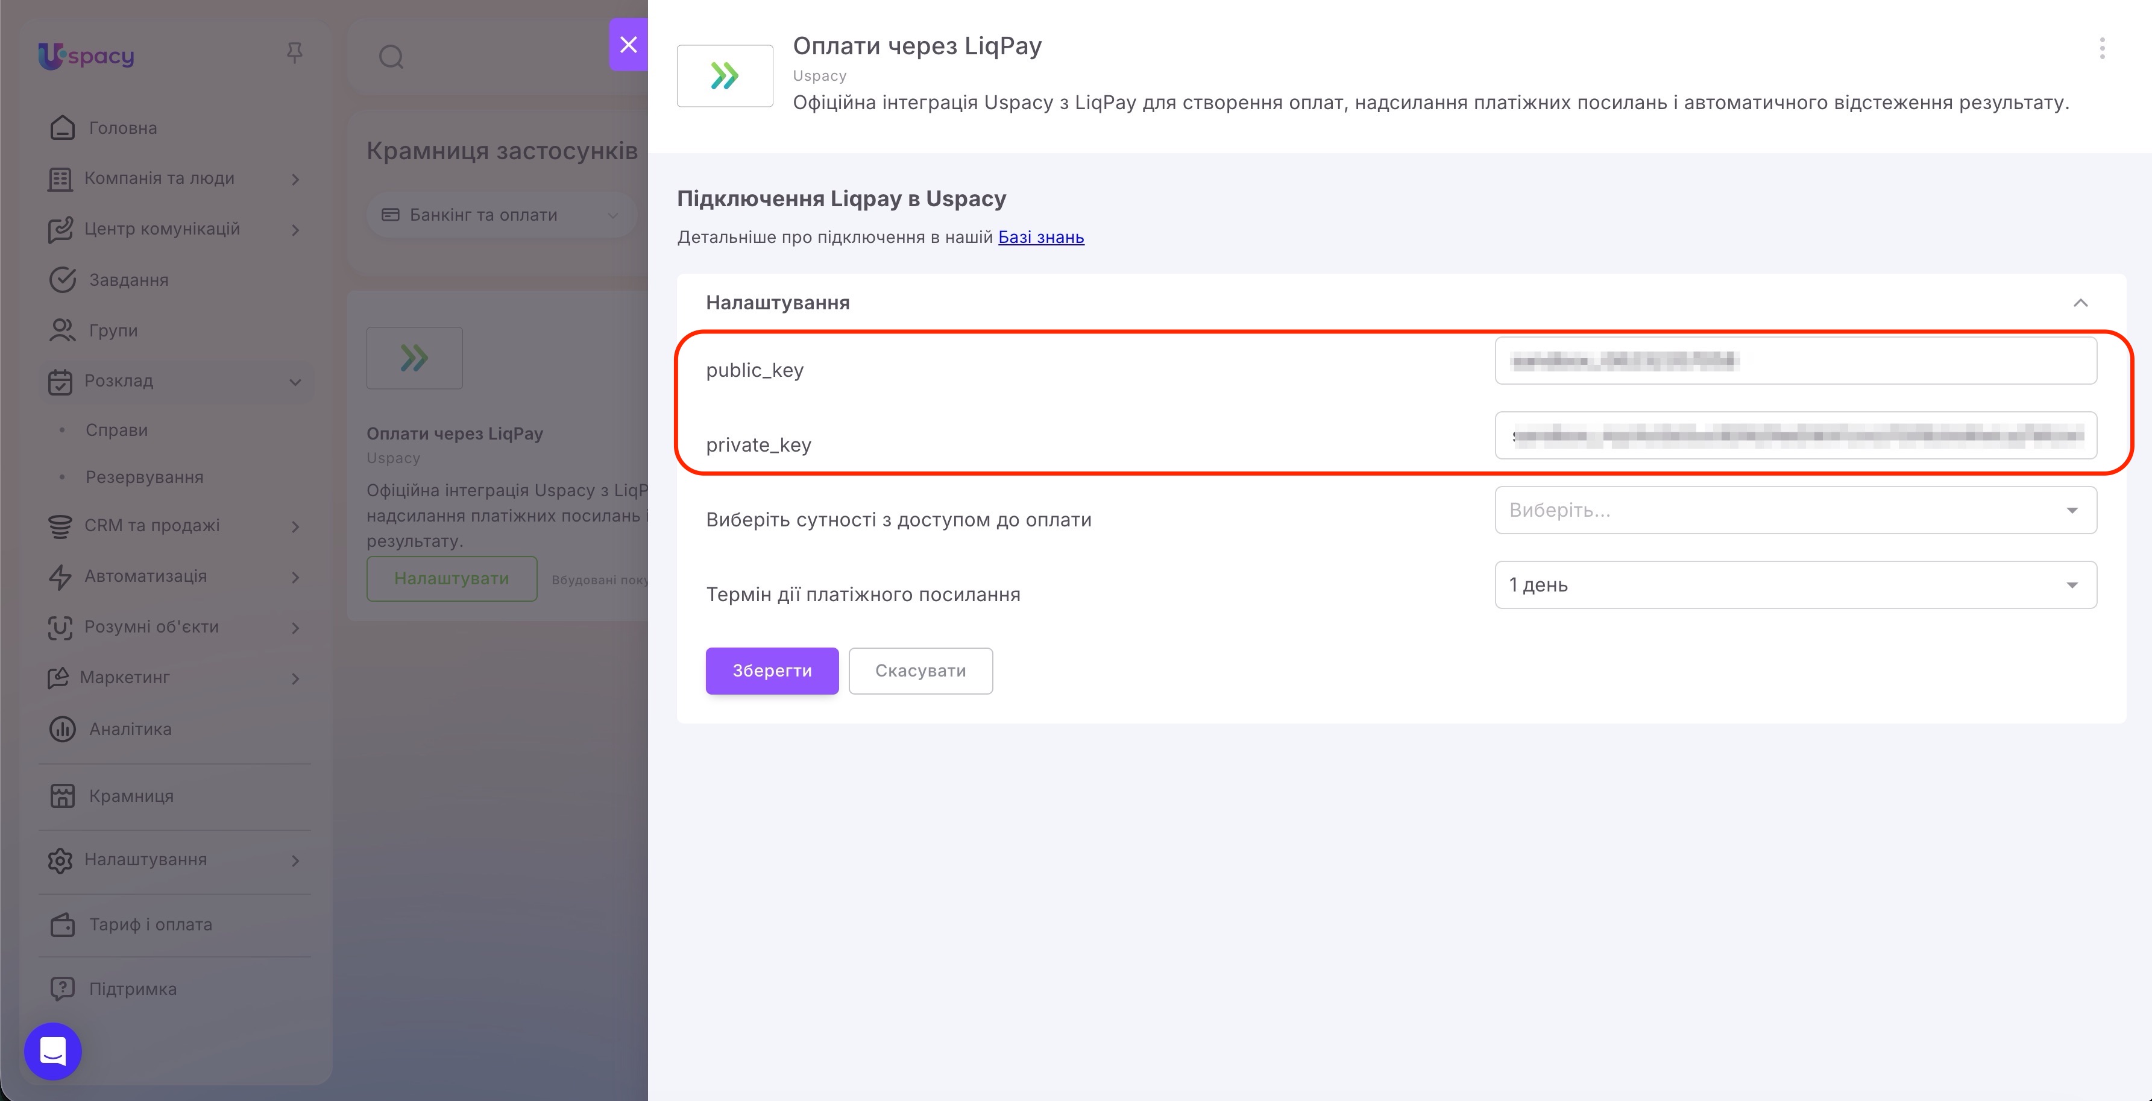
Task: Click the private_key input field
Action: pyautogui.click(x=1795, y=435)
